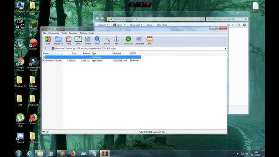279x157 pixels.
Task: Expand Open button arrow in Explorer
Action: tap(124, 25)
